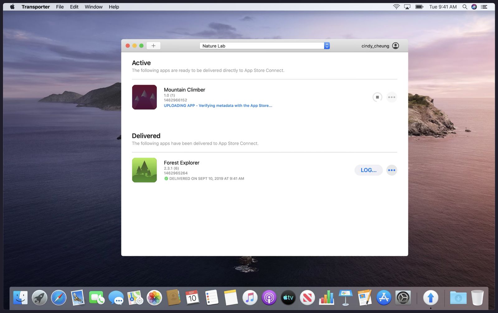Open more options for Mountain Climber upload
This screenshot has width=498, height=313.
point(392,97)
